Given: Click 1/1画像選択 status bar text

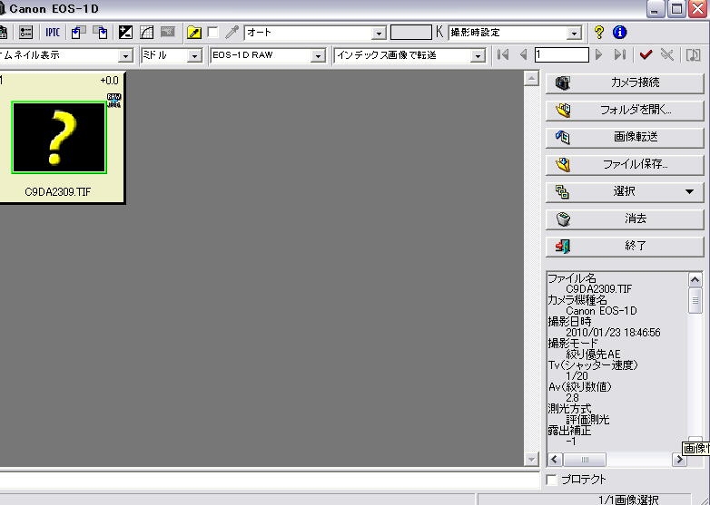Looking at the screenshot, I should (628, 500).
